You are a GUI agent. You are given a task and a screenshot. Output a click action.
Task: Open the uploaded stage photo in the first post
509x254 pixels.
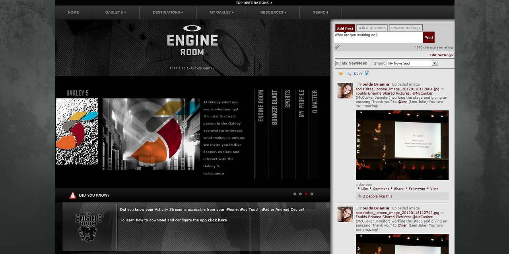pos(402,145)
